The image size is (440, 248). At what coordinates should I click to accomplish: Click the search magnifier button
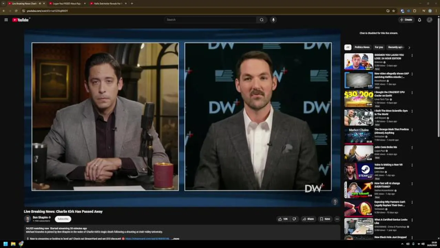coord(262,20)
